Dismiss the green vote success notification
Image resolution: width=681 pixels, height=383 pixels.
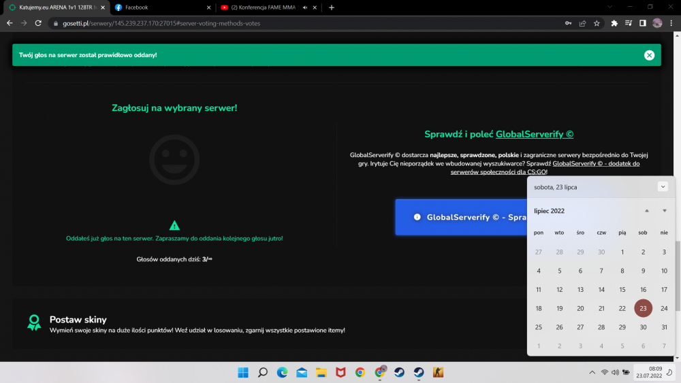coord(649,55)
